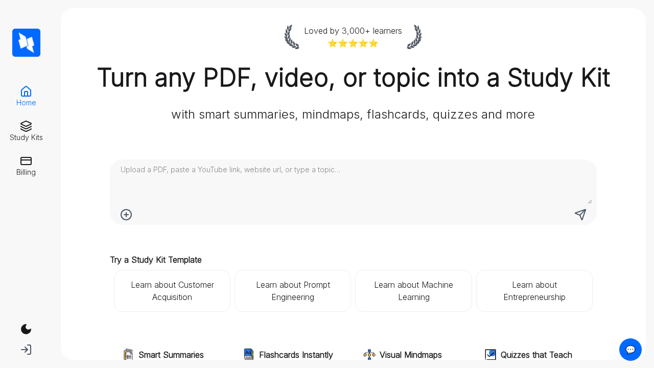Click the sign-in arrow icon
Screen dimensions: 654x368
tap(26, 349)
